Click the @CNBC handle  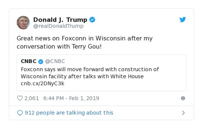coord(55,61)
